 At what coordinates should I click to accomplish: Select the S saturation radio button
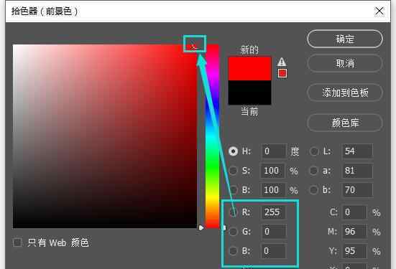[233, 171]
